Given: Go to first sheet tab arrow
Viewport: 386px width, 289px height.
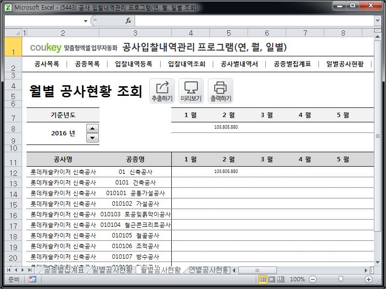Looking at the screenshot, I should [9, 270].
